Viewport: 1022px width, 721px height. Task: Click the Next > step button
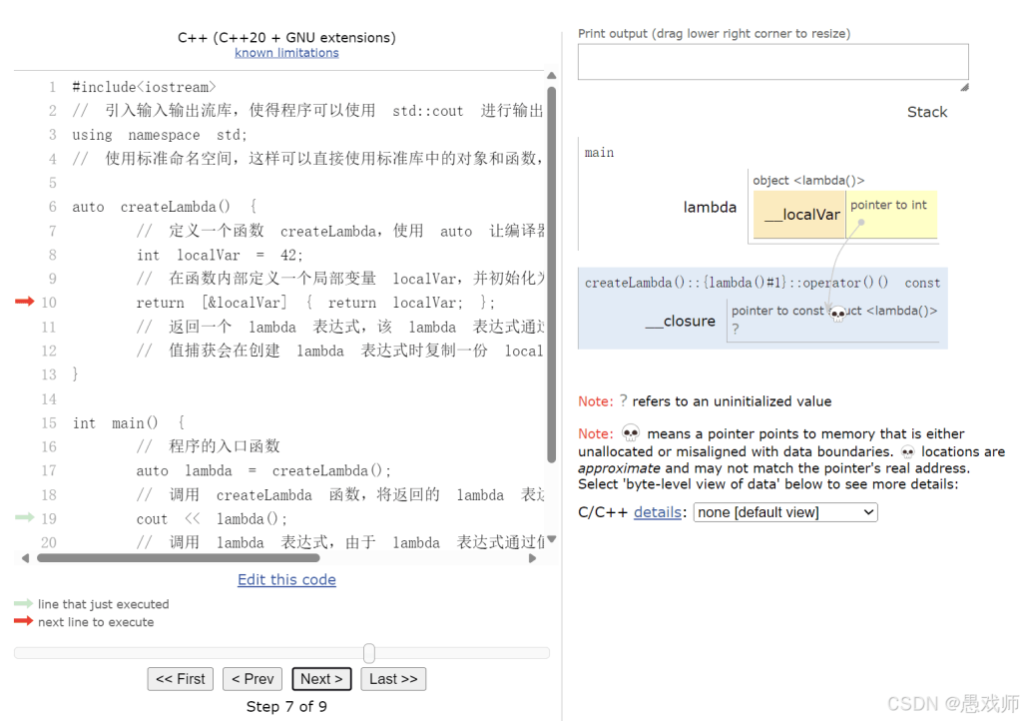(x=321, y=678)
